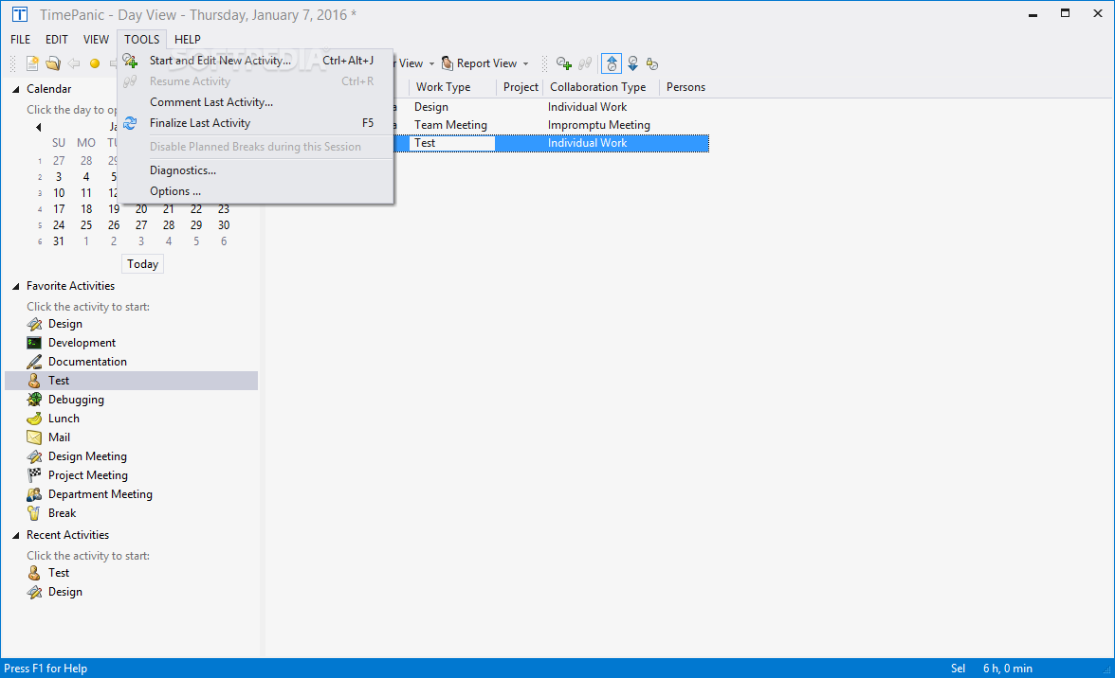
Task: Select January 21 in the calendar
Action: [169, 208]
